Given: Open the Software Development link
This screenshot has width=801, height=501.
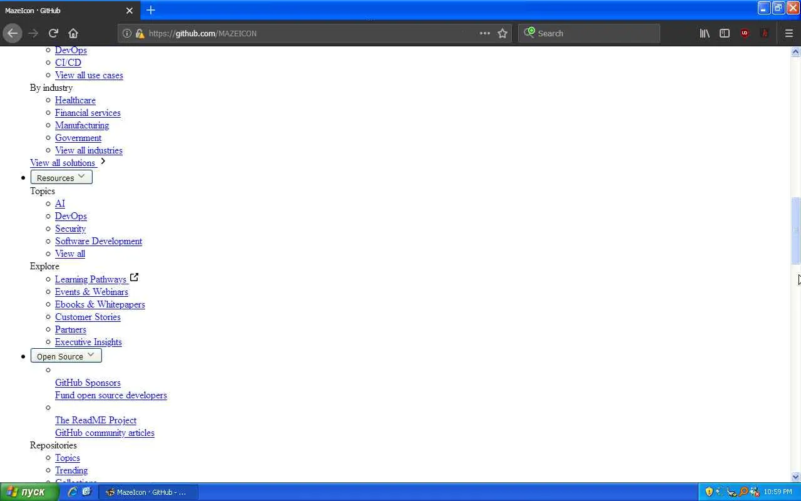Looking at the screenshot, I should tap(98, 241).
